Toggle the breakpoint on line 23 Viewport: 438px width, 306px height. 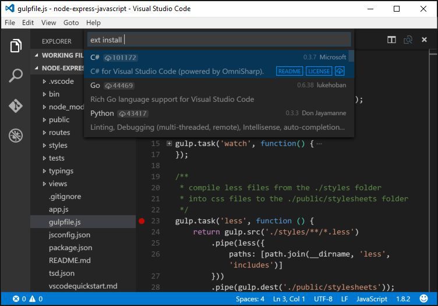(x=142, y=221)
